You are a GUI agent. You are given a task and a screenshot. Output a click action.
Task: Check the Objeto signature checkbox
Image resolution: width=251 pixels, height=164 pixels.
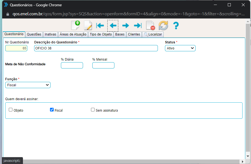(x=11, y=110)
